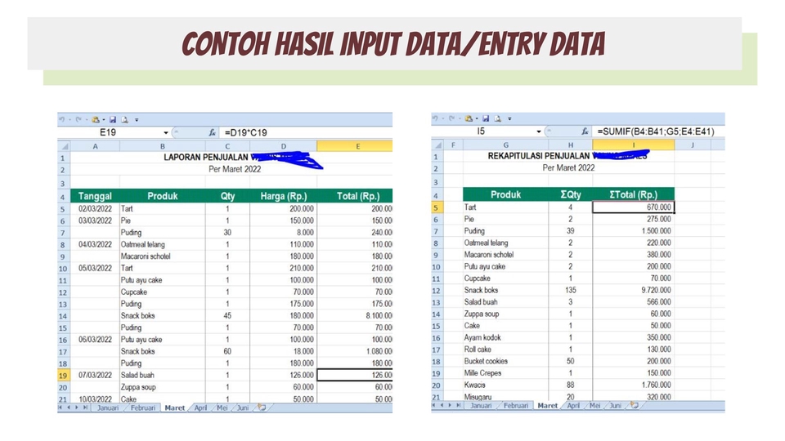Click the 'Oatmeal telang' cell in left sheet

pyautogui.click(x=162, y=244)
